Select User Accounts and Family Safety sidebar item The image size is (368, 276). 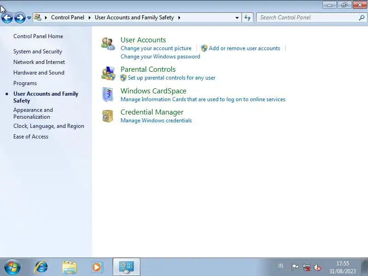pos(46,97)
